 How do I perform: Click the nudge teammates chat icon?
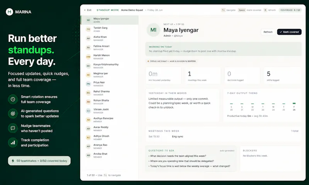point(13,128)
